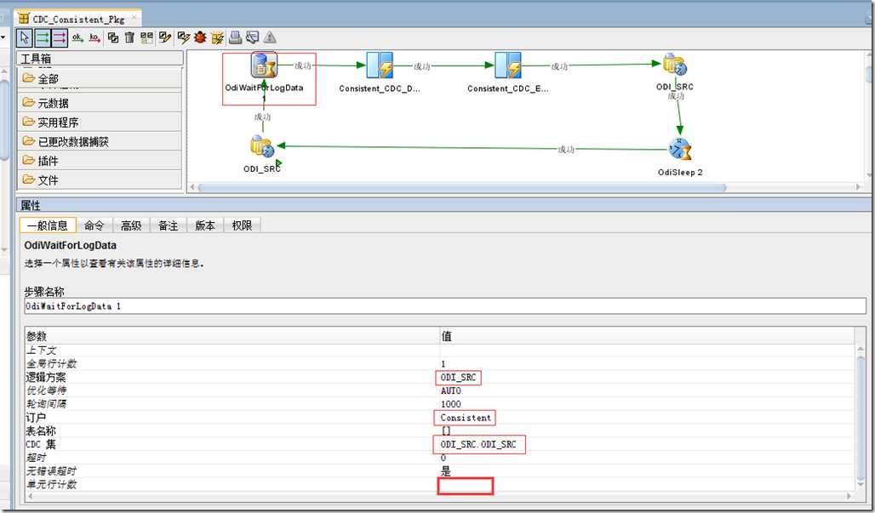Click the 成功 label between OdiSleep 2 and ODI_SRC
Image resolution: width=875 pixels, height=513 pixels.
[566, 150]
